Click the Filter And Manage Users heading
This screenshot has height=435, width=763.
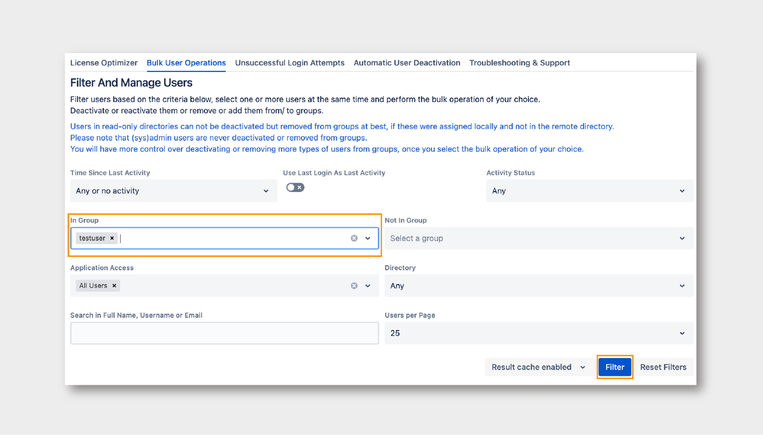click(131, 83)
